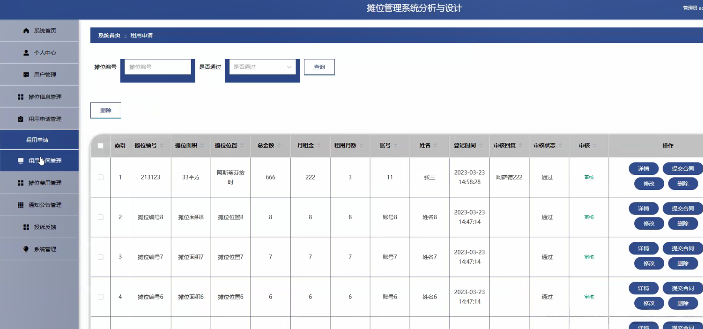The height and width of the screenshot is (329, 703).
Task: Sort table by 摊位位置 column sort icon
Action: click(242, 145)
